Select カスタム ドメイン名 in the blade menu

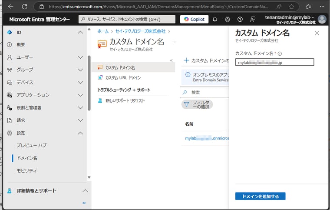coord(133,67)
